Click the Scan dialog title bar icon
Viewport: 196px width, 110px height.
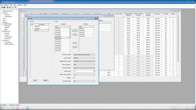click(28, 19)
